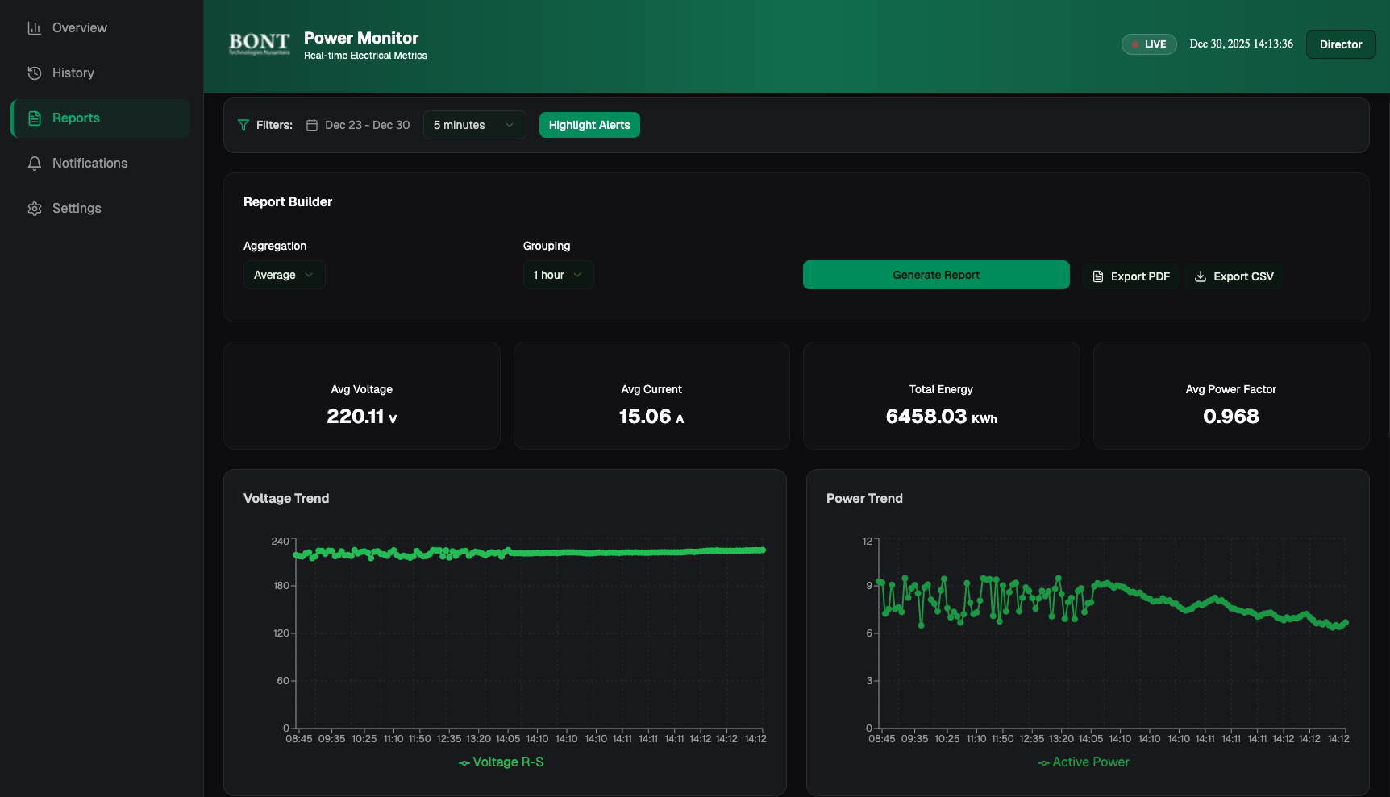Toggle the Voltage R-S legend series
The image size is (1390, 797).
click(501, 762)
